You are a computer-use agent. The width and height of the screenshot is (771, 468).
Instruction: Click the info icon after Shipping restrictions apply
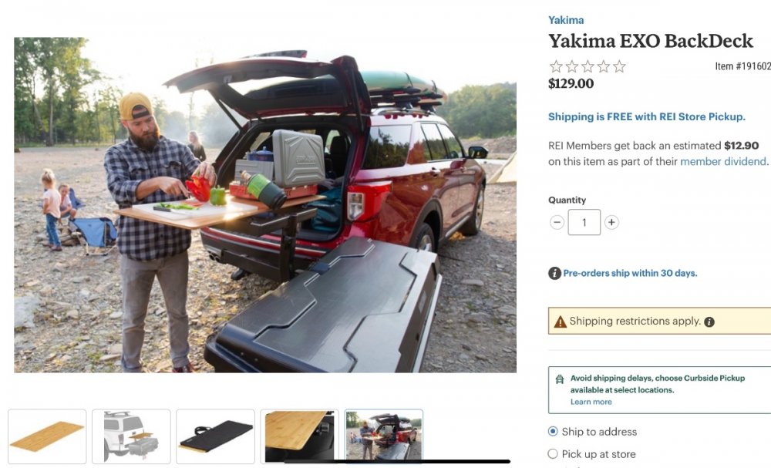(709, 322)
